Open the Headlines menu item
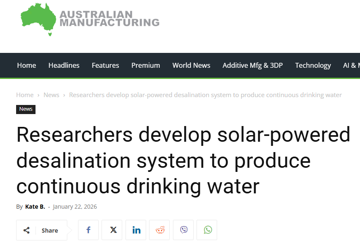 [64, 65]
